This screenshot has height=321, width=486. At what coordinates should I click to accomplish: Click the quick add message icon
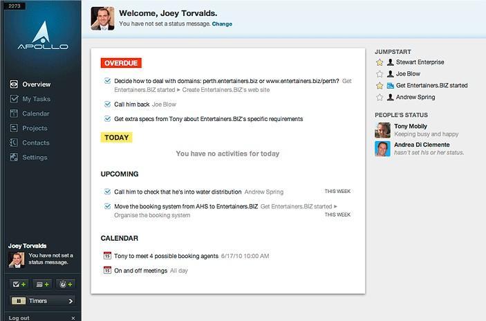coord(42,284)
